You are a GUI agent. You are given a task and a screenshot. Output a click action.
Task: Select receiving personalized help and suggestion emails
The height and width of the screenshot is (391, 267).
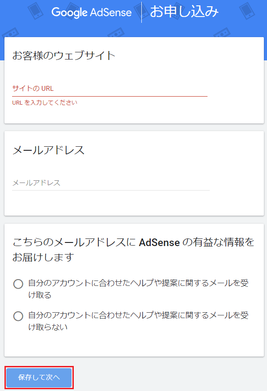[x=18, y=284]
